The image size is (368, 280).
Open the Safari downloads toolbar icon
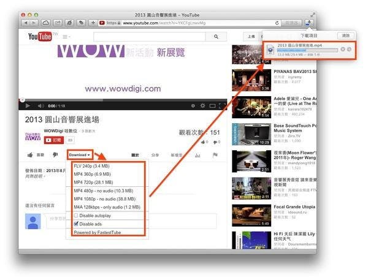(309, 23)
